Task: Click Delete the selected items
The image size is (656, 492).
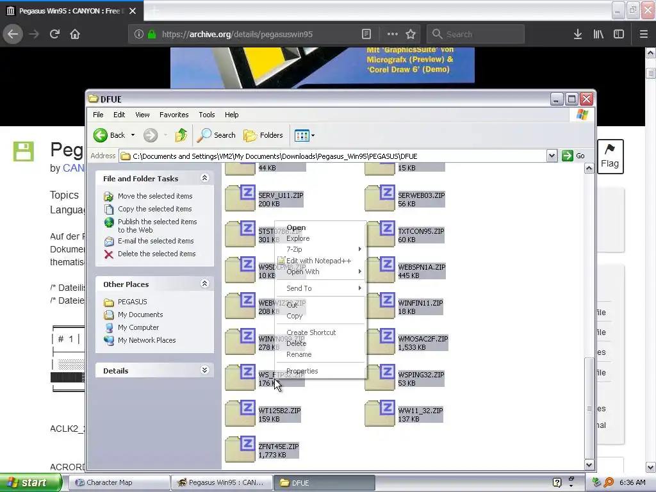Action: pos(156,254)
